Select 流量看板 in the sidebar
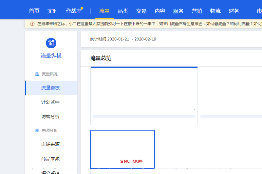 click(50, 88)
